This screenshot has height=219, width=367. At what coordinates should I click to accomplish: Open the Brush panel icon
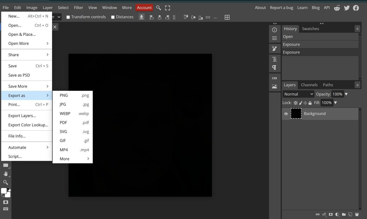(x=274, y=48)
